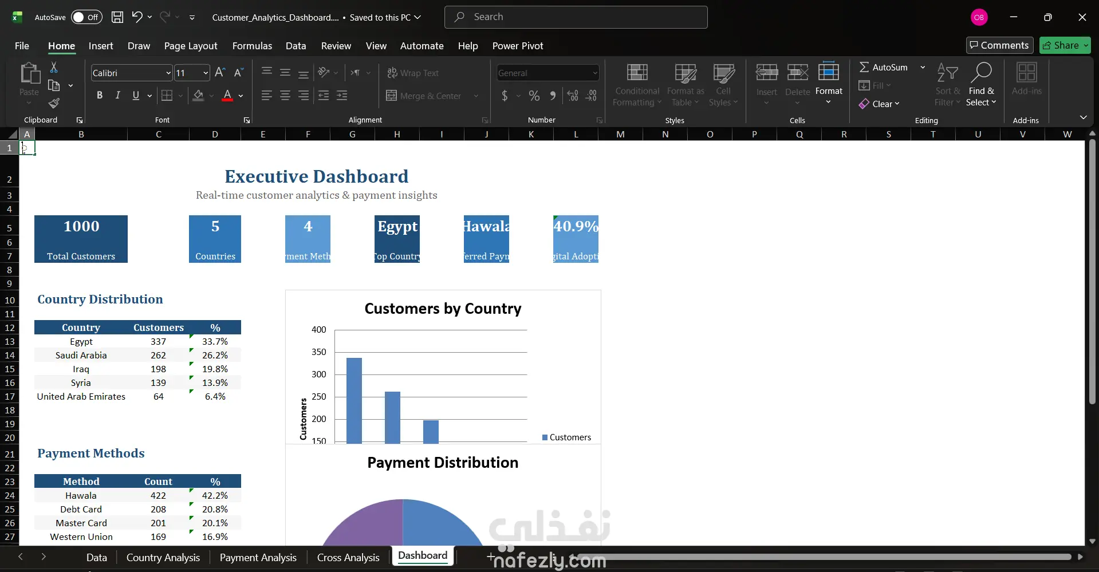Click the Undo arrow icon
Viewport: 1099px width, 572px height.
pyautogui.click(x=137, y=17)
